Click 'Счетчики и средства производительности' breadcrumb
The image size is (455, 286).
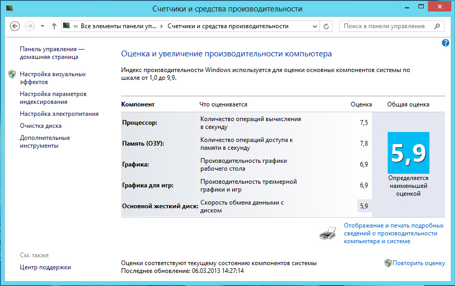pos(228,26)
